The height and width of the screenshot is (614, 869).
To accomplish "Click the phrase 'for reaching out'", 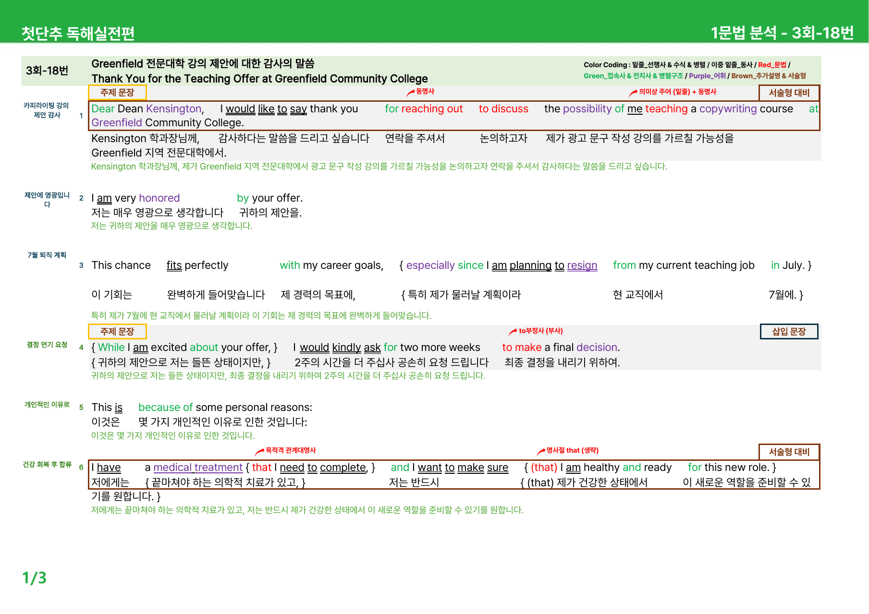I will [x=424, y=109].
